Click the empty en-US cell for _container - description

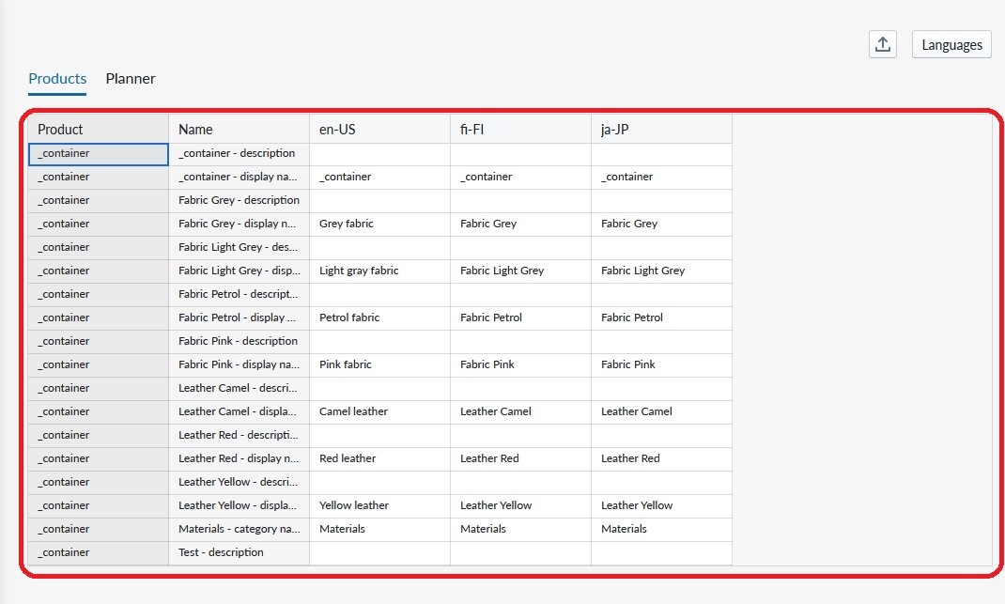click(380, 154)
